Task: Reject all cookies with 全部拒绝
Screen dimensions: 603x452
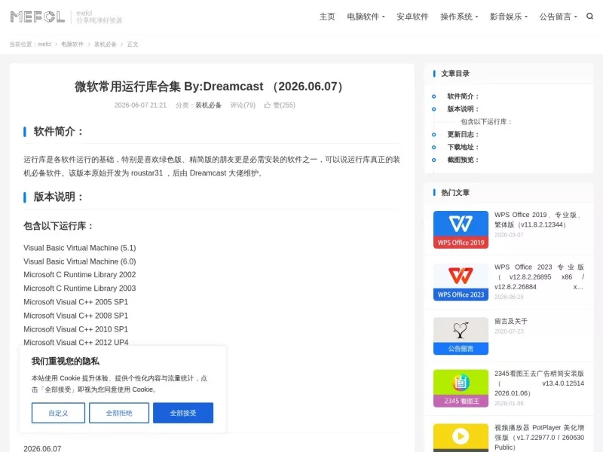Action: 119,413
